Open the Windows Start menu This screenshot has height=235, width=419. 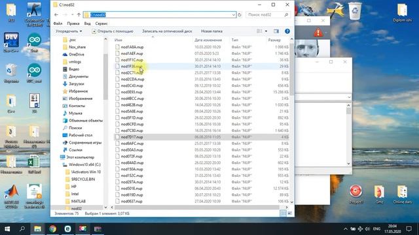7,228
